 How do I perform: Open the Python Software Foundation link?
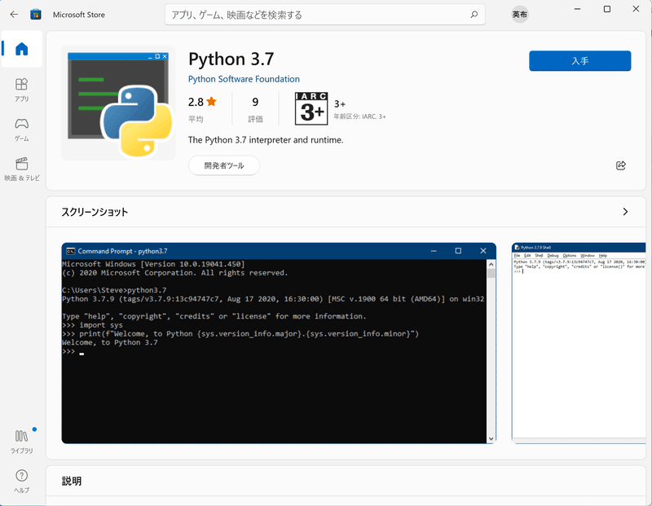coord(244,79)
